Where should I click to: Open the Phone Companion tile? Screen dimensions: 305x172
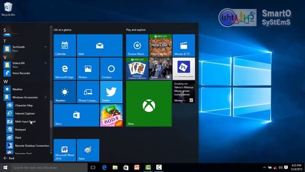click(88, 92)
